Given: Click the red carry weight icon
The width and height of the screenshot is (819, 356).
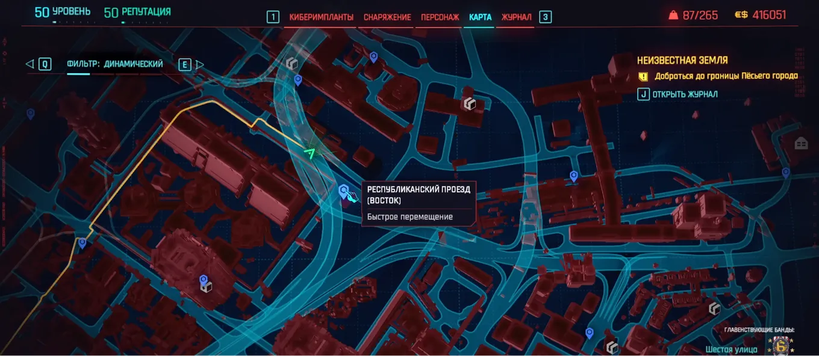Looking at the screenshot, I should coord(673,15).
